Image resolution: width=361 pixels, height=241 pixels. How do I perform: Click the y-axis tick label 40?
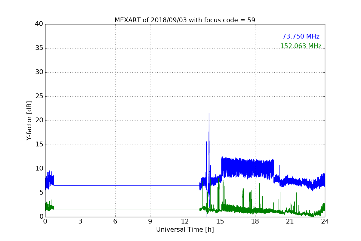[x=39, y=24]
